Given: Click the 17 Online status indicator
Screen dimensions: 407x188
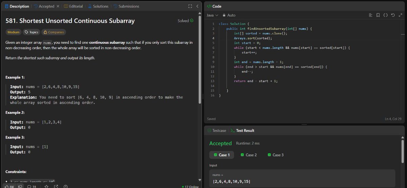Looking at the screenshot, I should coord(190,187).
